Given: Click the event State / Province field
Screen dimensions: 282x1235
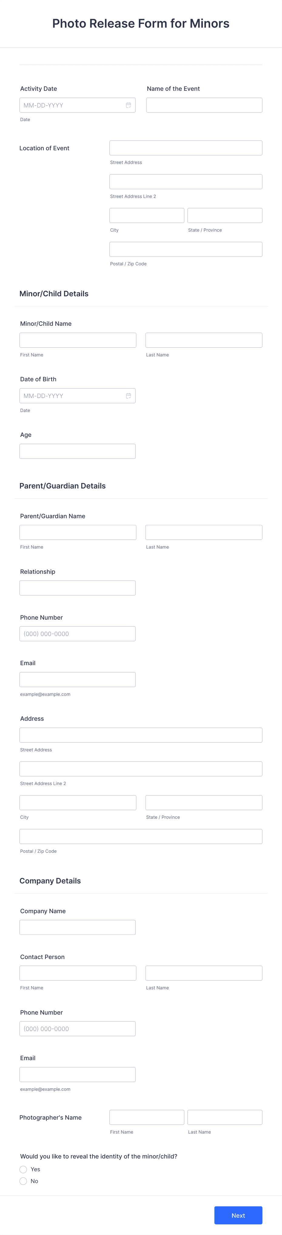Looking at the screenshot, I should [x=225, y=215].
